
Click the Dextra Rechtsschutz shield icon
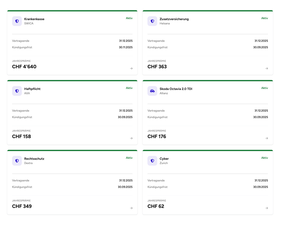tap(17, 161)
